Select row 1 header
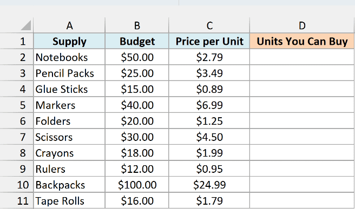 coord(17,41)
